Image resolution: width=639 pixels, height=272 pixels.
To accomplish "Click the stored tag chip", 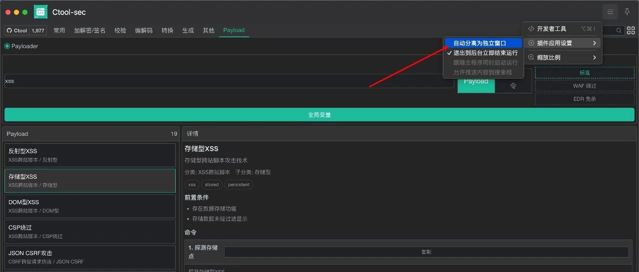I will [x=212, y=185].
